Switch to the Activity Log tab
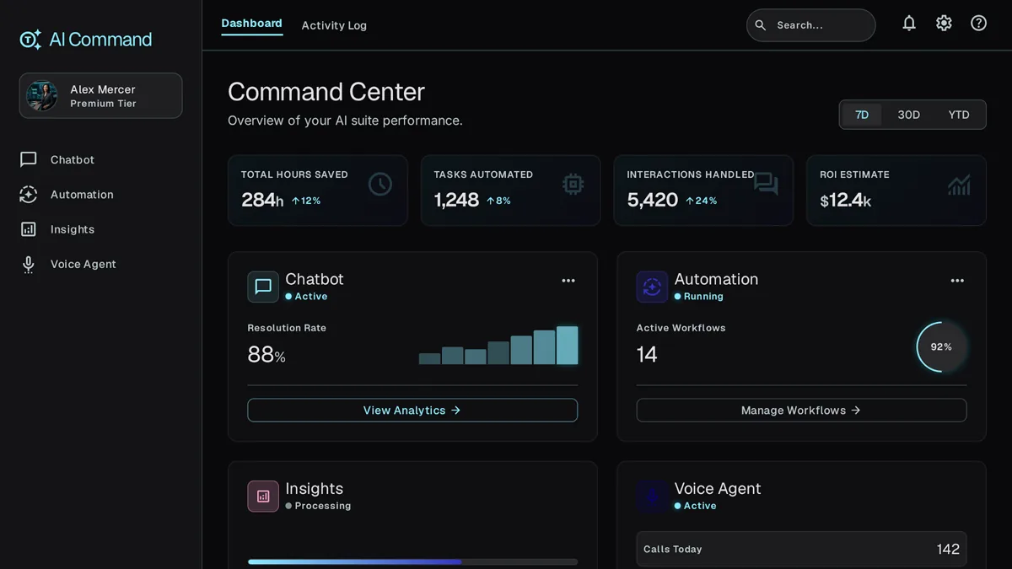 pyautogui.click(x=334, y=25)
